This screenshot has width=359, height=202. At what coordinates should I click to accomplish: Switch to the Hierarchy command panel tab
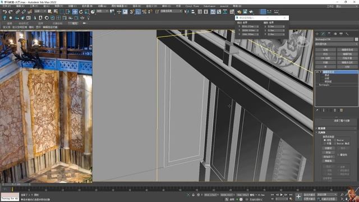pos(329,34)
